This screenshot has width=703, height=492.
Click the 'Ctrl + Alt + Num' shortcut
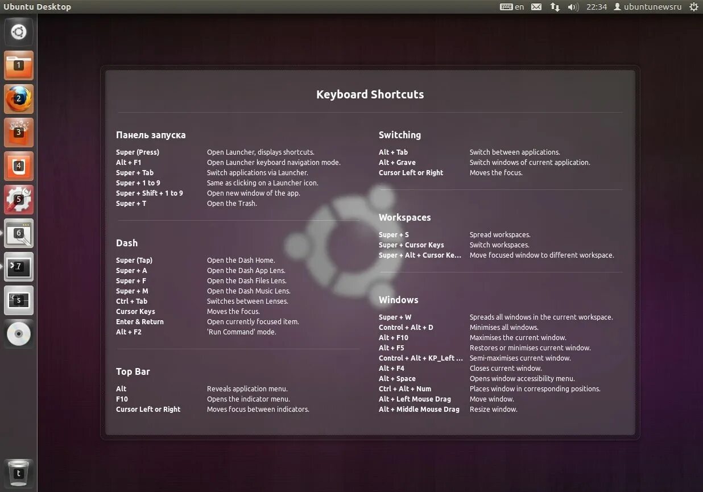point(405,389)
